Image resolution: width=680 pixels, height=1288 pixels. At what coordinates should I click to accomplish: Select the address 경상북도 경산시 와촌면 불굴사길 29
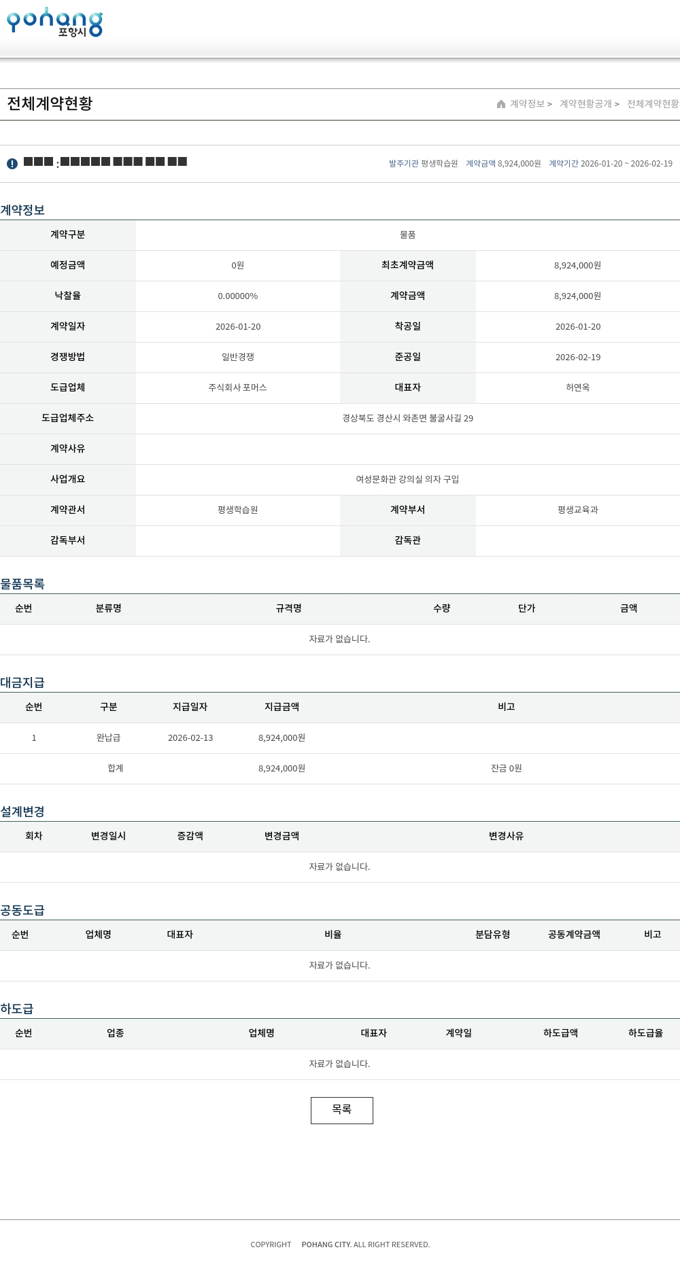(407, 418)
